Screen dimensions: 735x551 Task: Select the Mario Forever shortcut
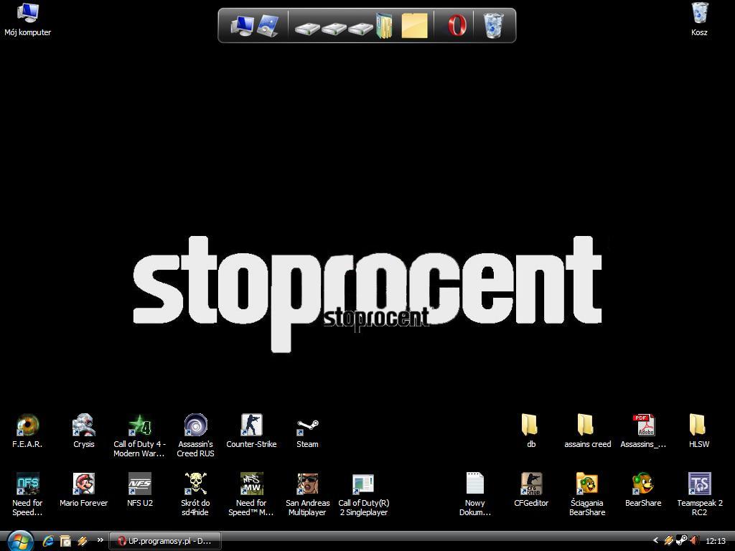tap(83, 489)
